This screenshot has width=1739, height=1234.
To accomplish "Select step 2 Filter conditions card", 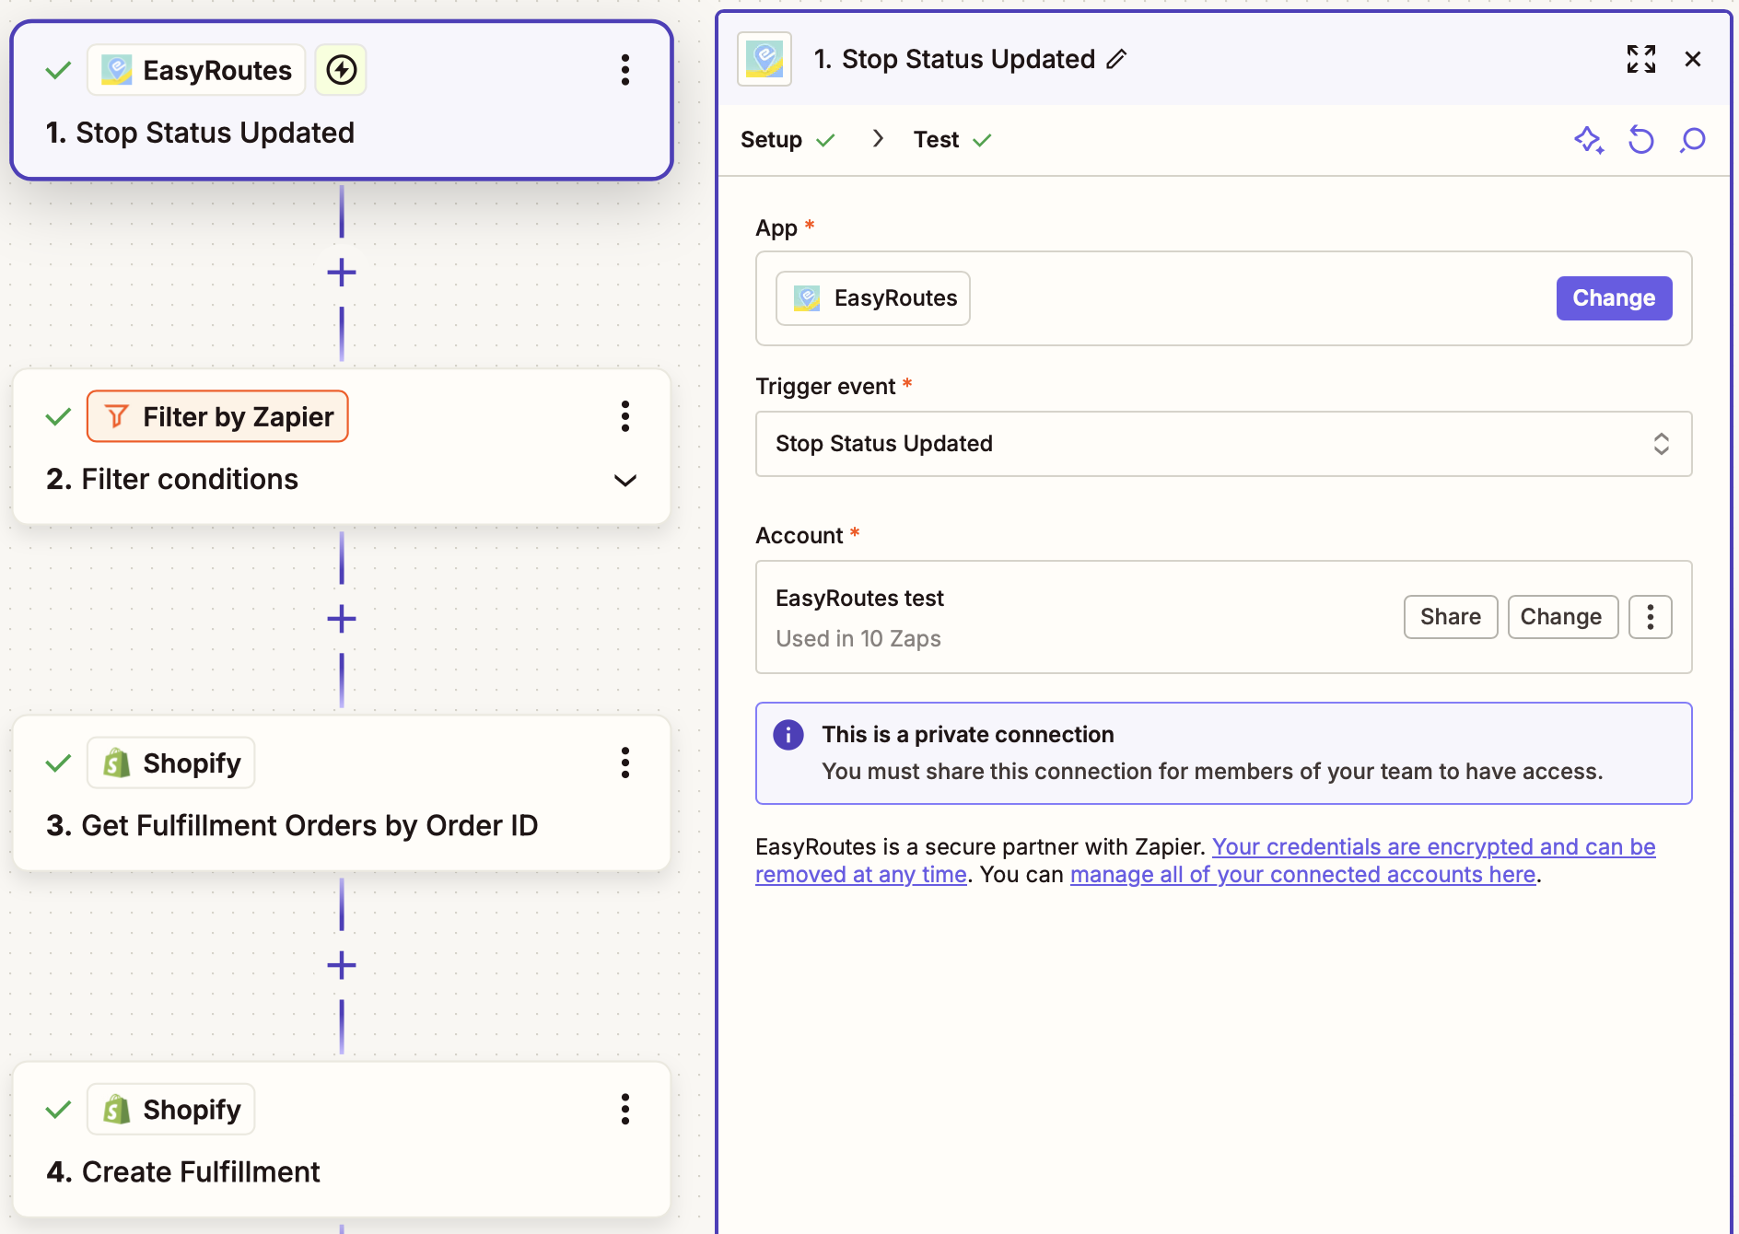I will click(x=342, y=447).
